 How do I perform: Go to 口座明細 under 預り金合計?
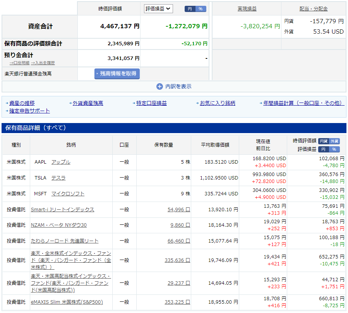20,63
